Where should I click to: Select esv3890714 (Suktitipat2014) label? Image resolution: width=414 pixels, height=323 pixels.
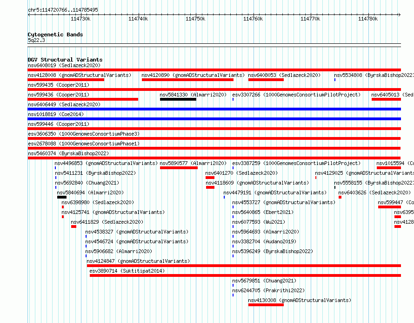[127, 271]
